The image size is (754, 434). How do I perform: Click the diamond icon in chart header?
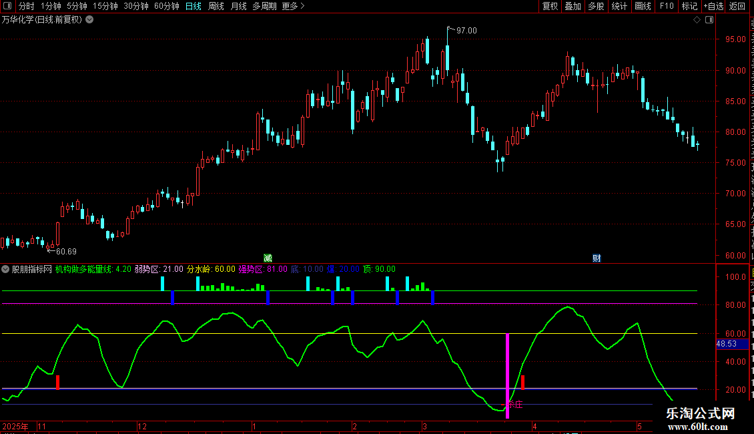click(x=697, y=20)
